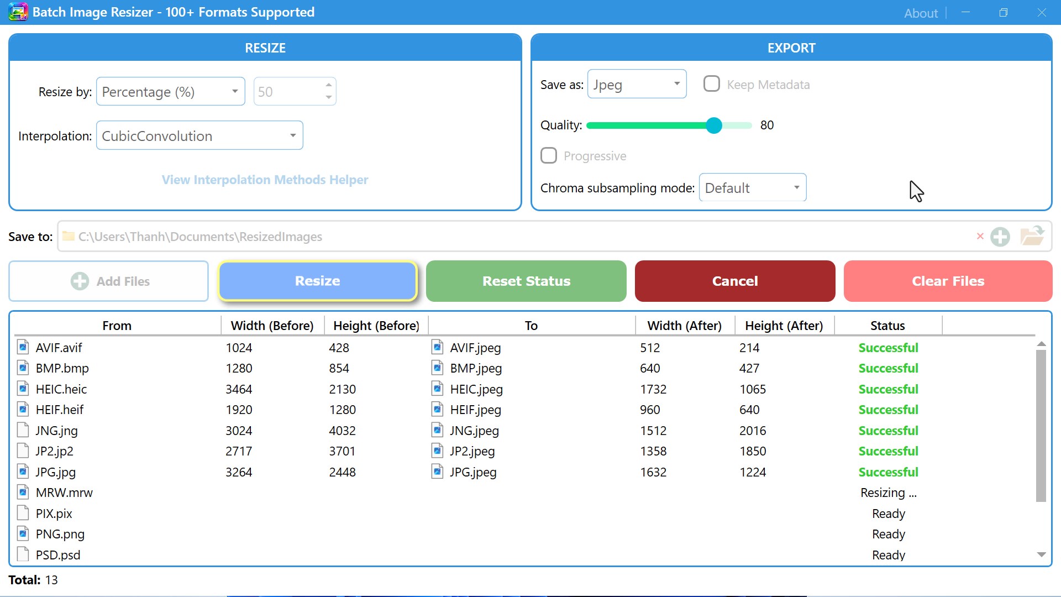Open the output folder icon

1031,236
